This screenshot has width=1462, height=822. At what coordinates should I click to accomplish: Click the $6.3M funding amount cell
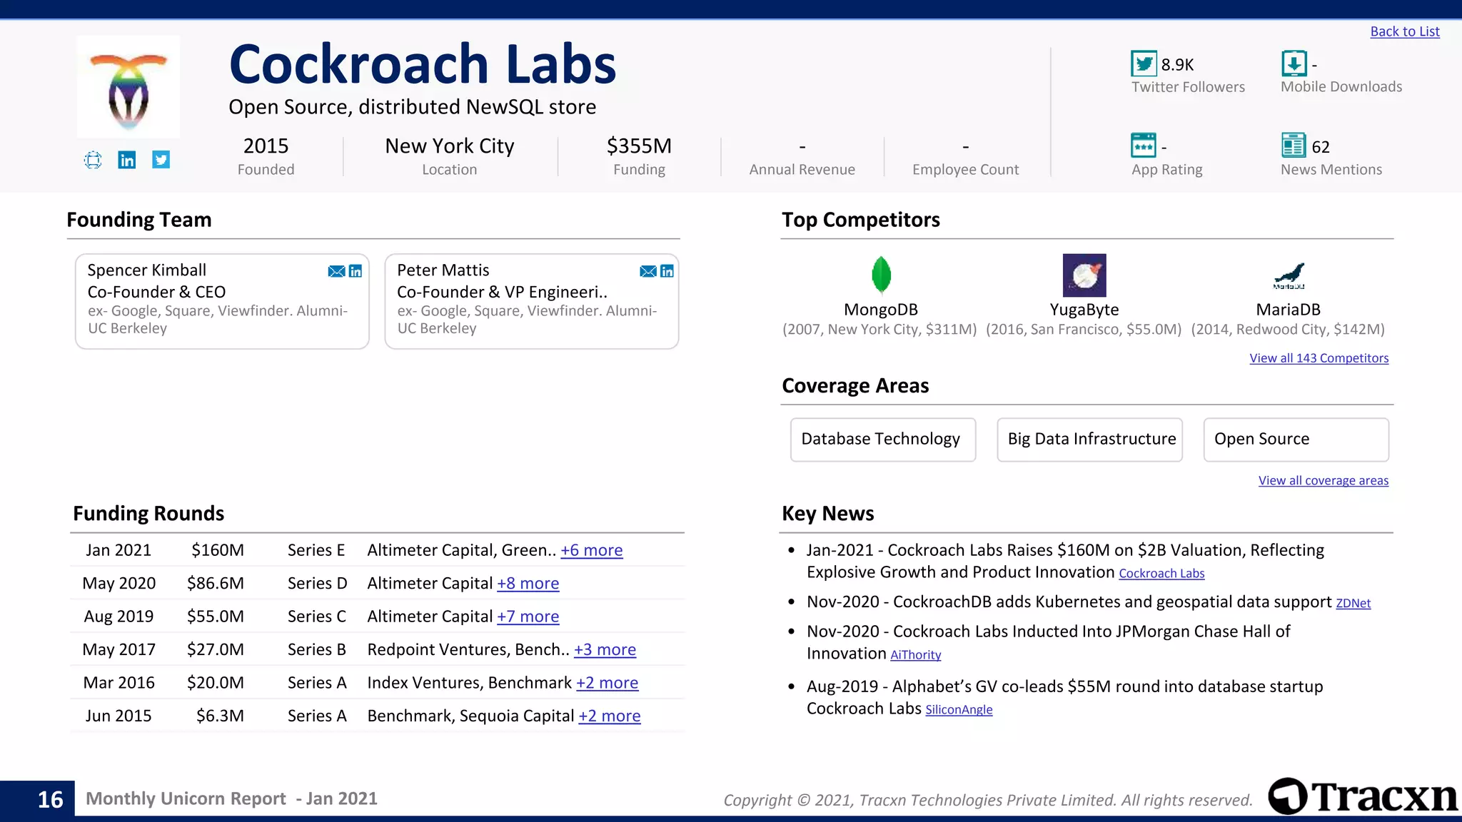(x=220, y=716)
